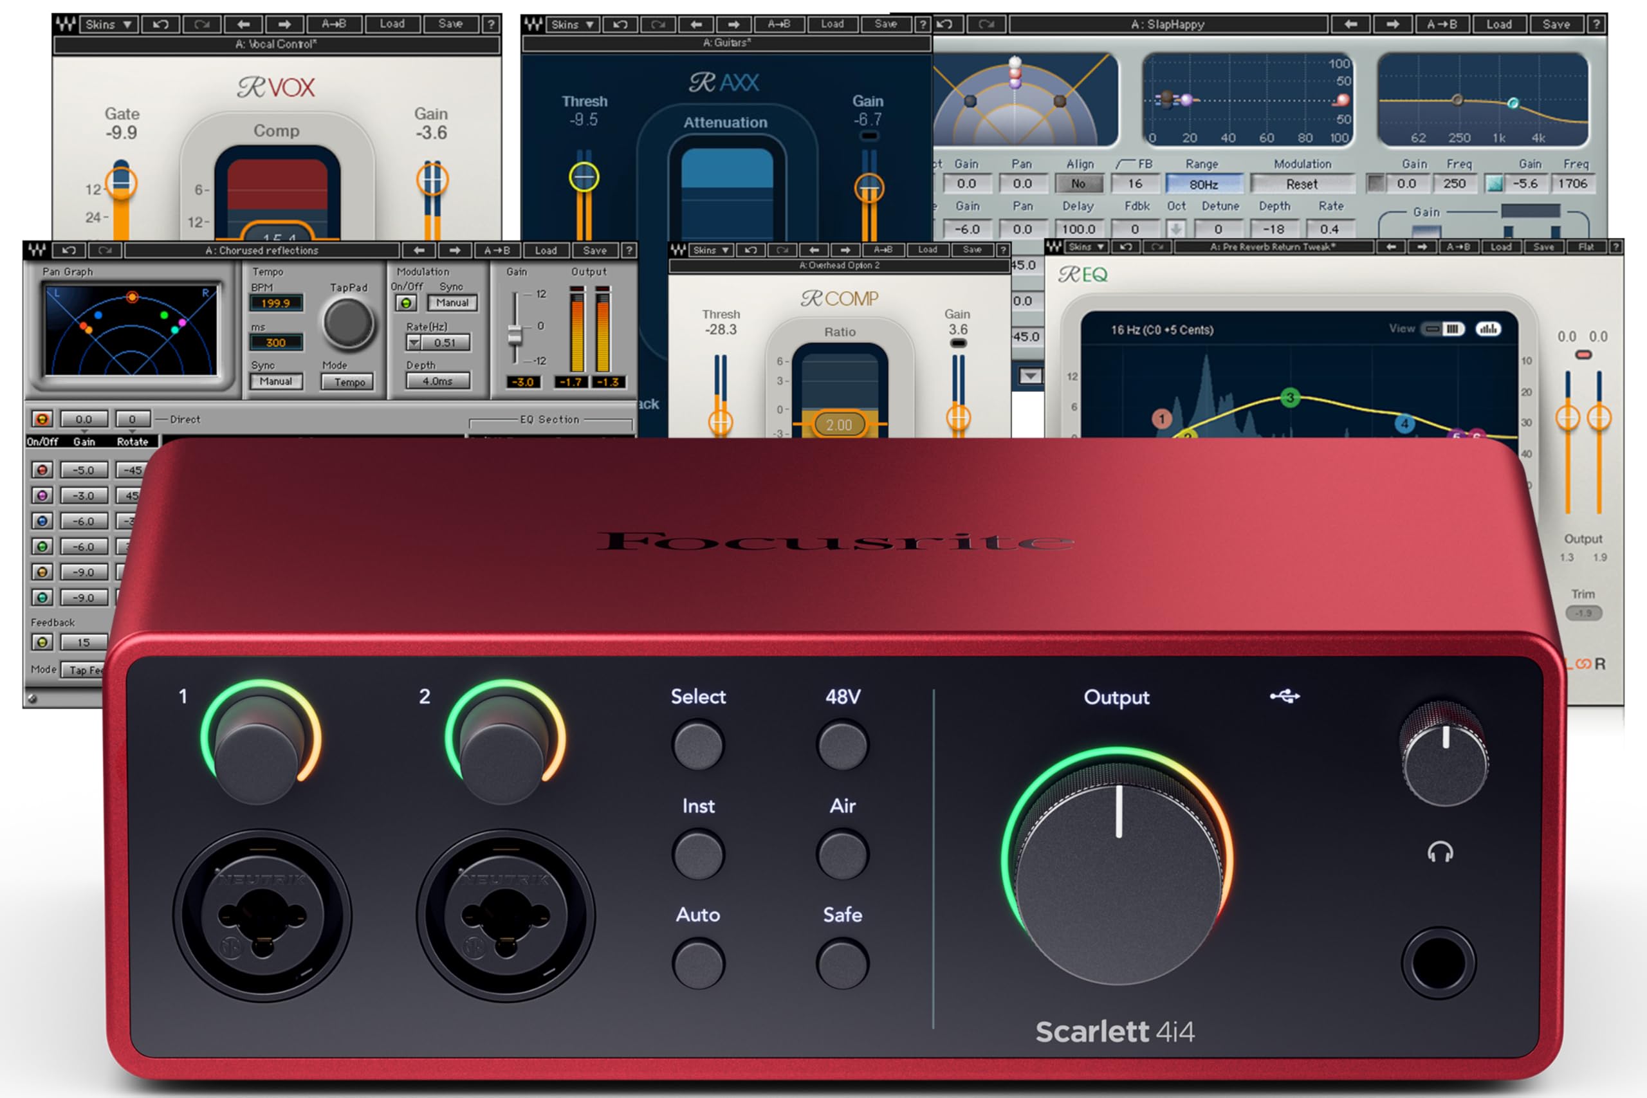Screen dimensions: 1647x1098
Task: Toggle Modulation On/Off green button
Action: (x=405, y=303)
